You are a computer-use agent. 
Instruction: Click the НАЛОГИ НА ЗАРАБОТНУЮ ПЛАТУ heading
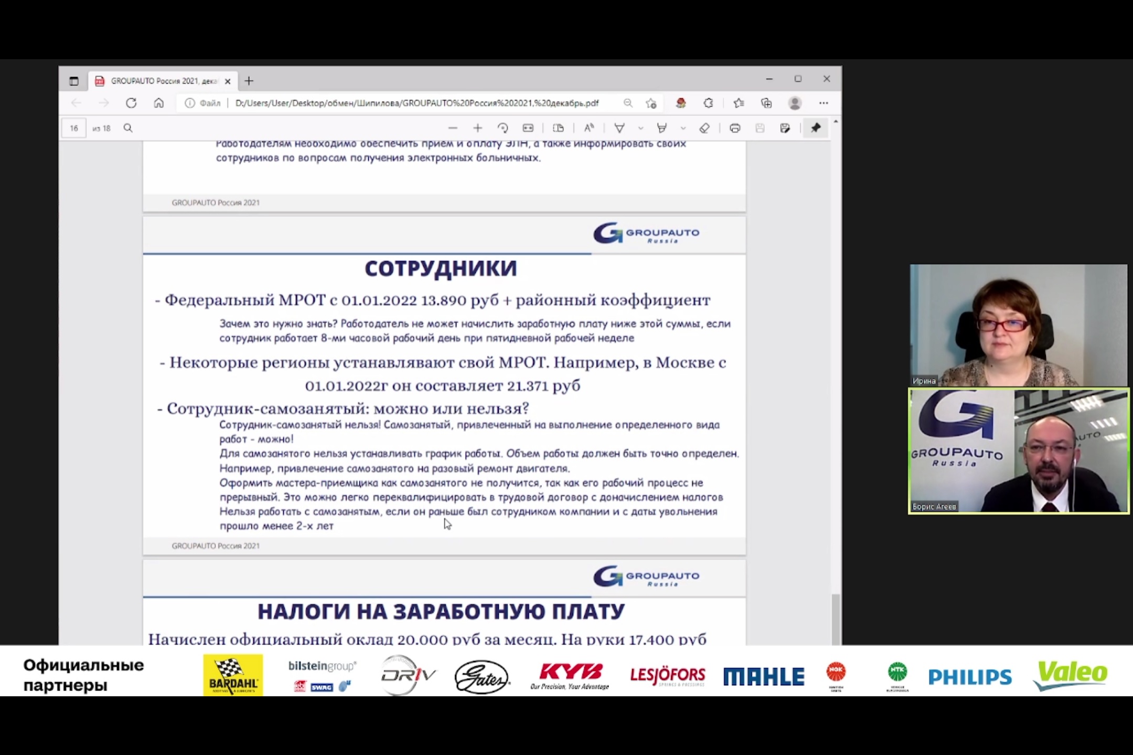441,611
